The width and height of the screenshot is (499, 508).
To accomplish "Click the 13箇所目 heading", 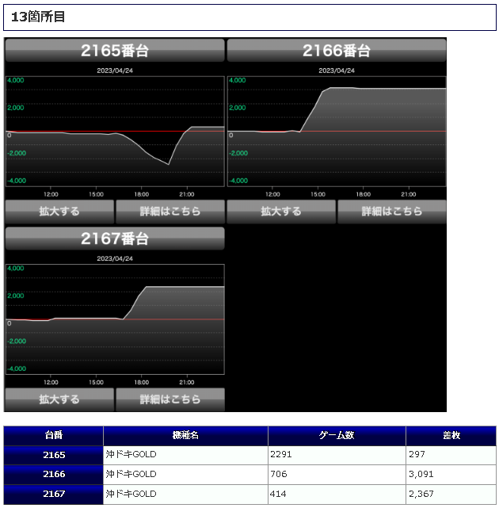I will (38, 17).
